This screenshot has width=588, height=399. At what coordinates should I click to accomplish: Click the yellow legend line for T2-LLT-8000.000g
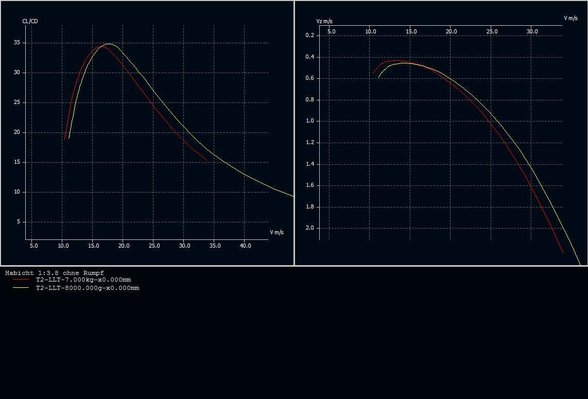click(21, 288)
